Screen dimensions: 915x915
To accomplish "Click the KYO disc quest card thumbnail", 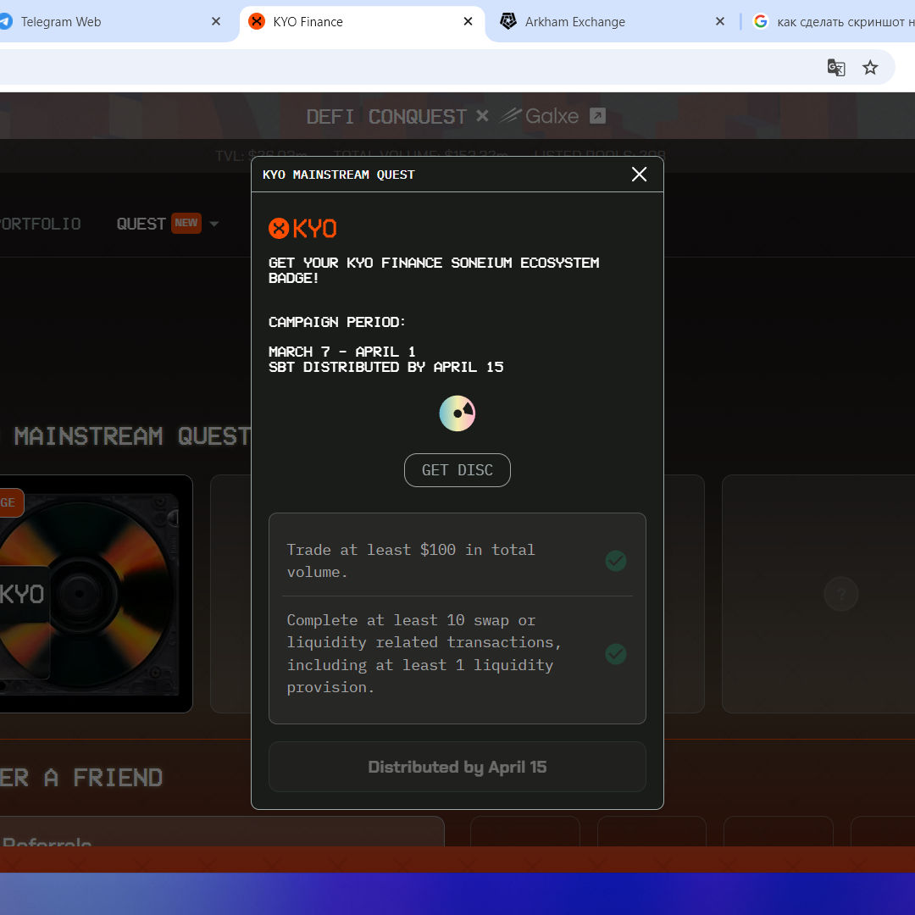I will tap(87, 593).
